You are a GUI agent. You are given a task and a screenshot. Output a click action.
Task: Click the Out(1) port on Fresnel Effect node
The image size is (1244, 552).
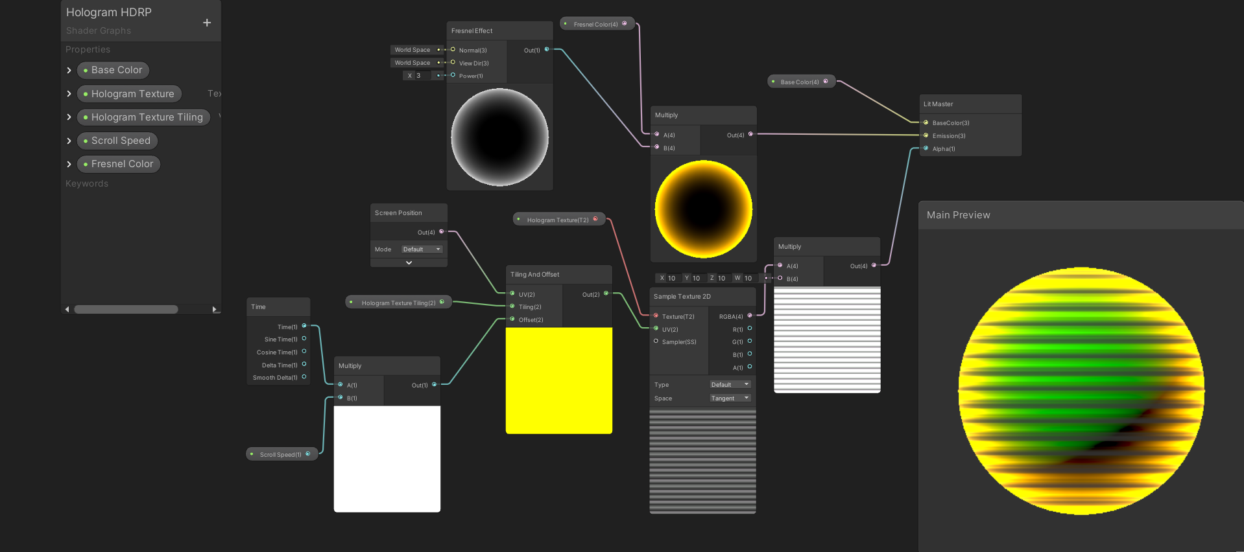(547, 50)
